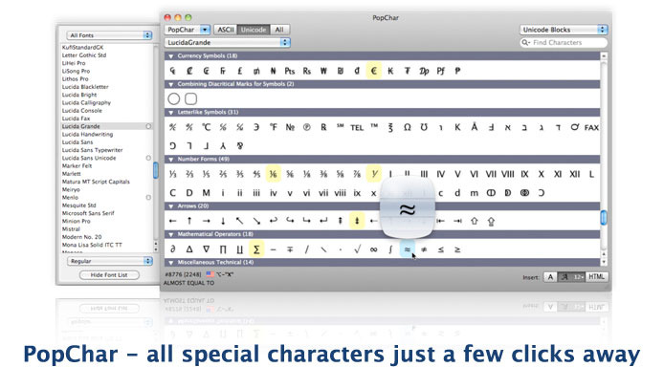The image size is (664, 367).
Task: Pick the combining enclosing square character
Action: point(191,99)
